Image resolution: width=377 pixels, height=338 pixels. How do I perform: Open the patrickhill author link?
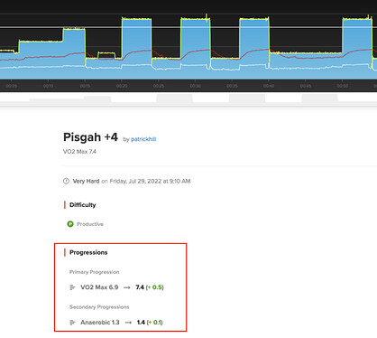143,139
